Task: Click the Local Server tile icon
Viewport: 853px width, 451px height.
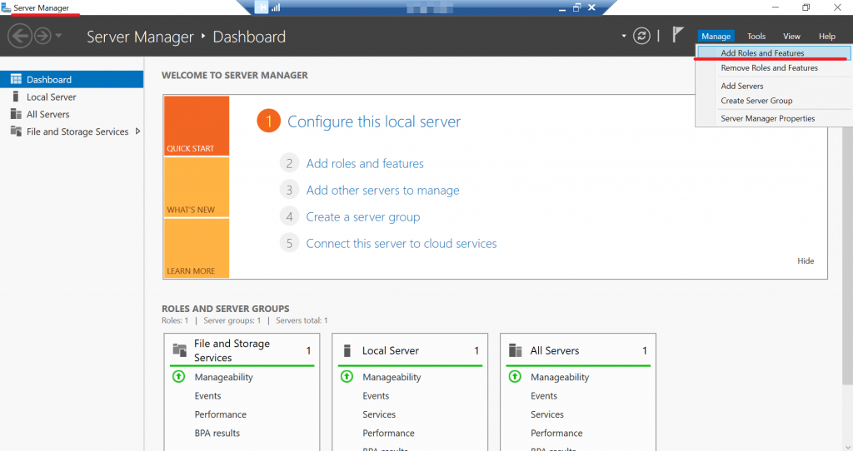Action: (347, 350)
